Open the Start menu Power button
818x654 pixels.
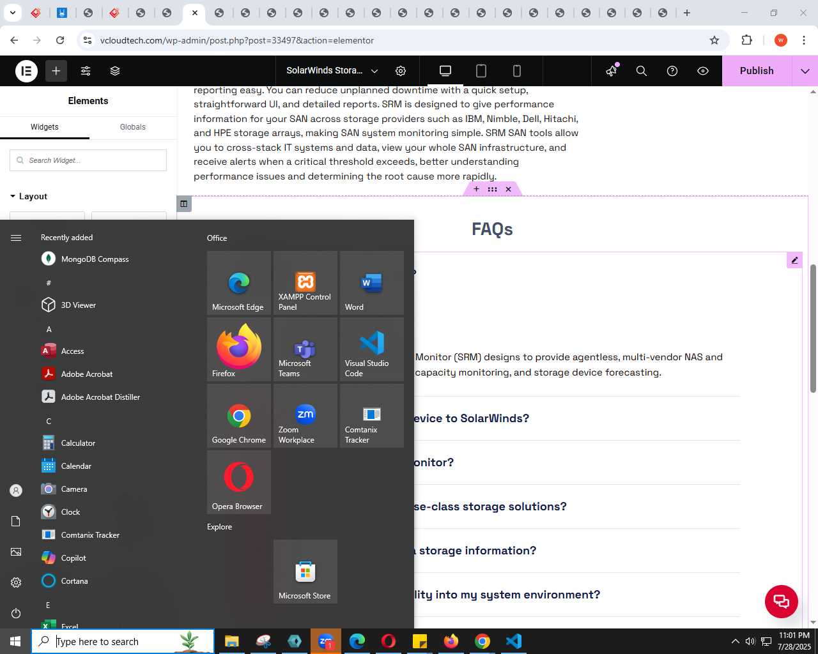(x=16, y=613)
